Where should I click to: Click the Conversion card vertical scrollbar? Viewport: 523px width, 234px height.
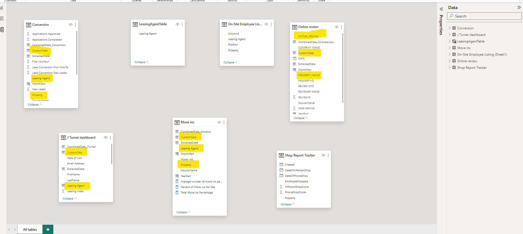pos(77,53)
